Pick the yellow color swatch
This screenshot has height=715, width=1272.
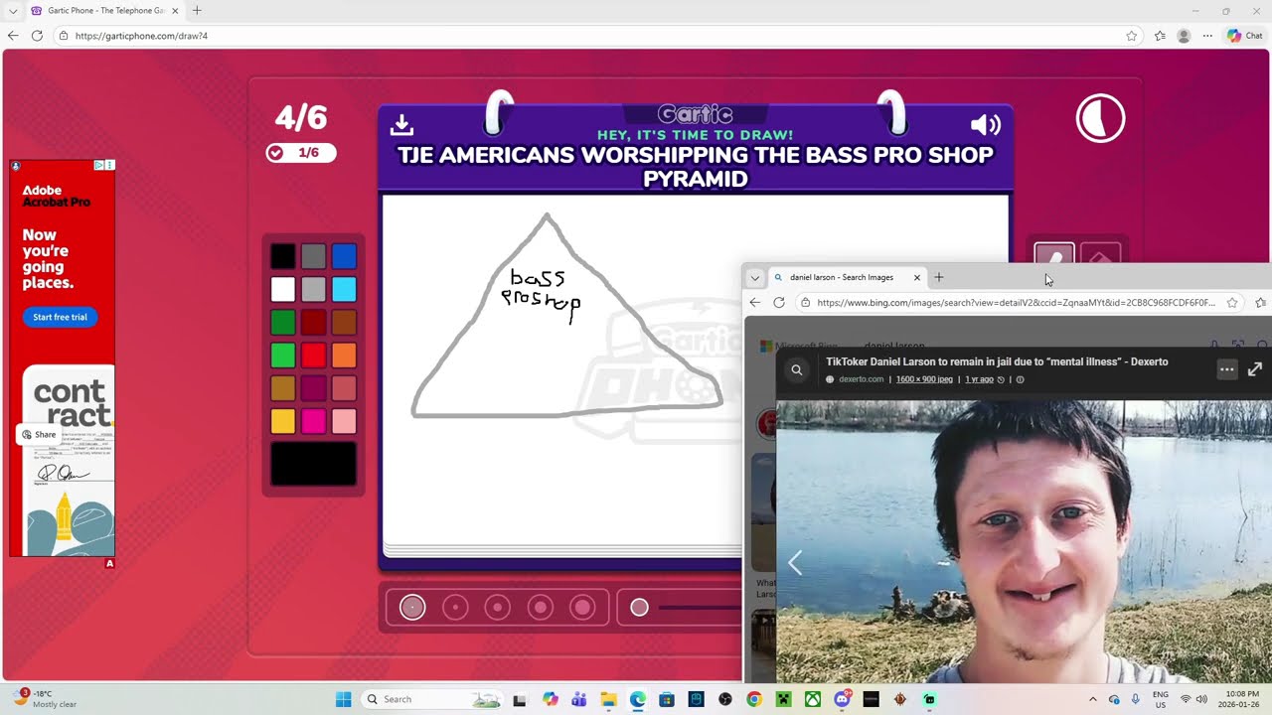click(283, 421)
